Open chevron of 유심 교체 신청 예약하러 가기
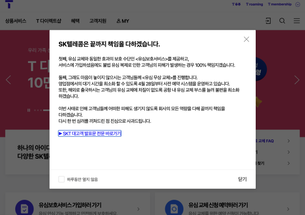This screenshot has width=305, height=215. [x=288, y=209]
